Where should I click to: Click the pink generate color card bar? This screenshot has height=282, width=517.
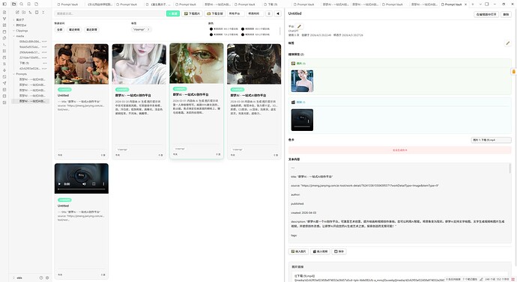pos(399,150)
